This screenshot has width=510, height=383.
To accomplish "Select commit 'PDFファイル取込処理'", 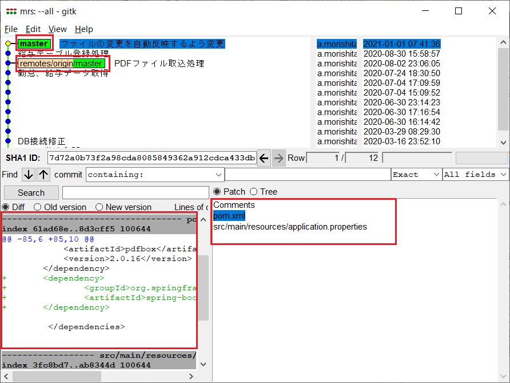I will pos(159,64).
